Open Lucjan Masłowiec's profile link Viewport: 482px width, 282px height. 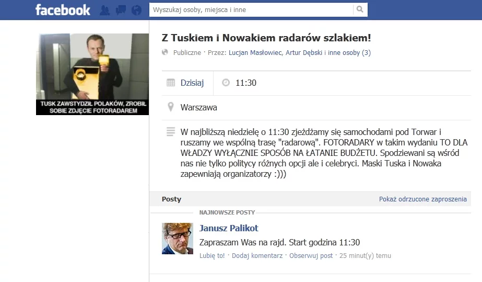tap(255, 53)
